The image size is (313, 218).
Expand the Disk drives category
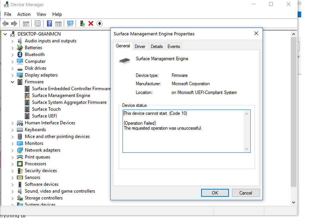12,69
